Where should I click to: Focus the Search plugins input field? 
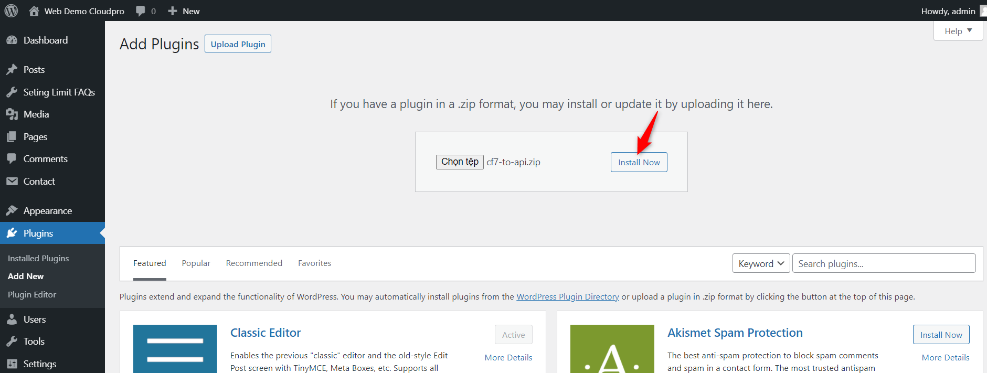pyautogui.click(x=884, y=263)
